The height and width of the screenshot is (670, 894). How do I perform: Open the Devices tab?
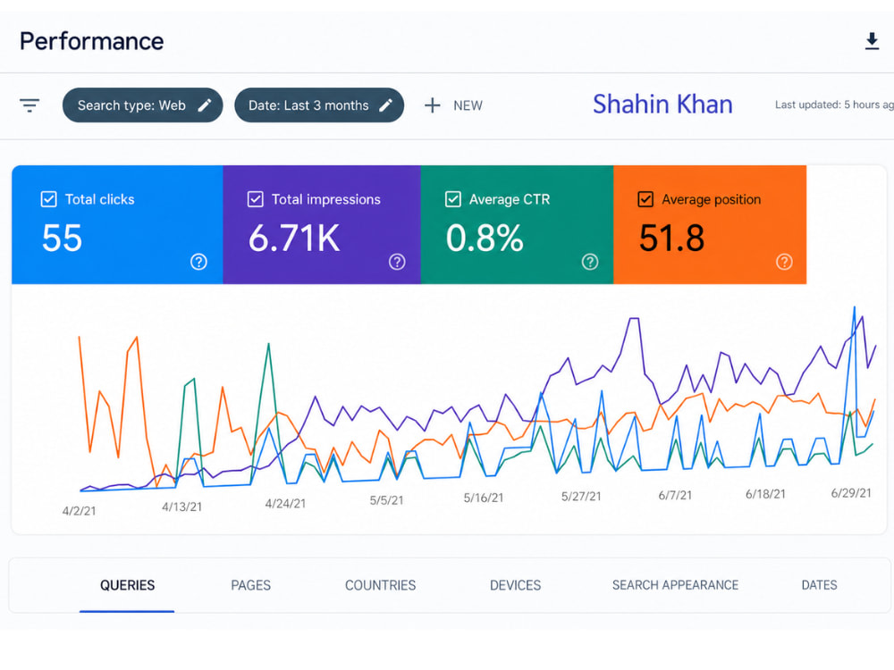click(x=516, y=585)
